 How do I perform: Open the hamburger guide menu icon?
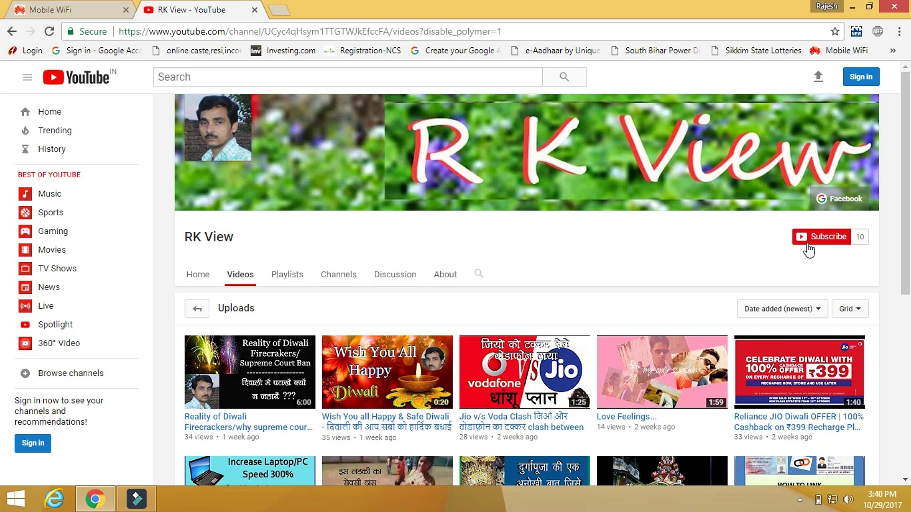pyautogui.click(x=28, y=77)
